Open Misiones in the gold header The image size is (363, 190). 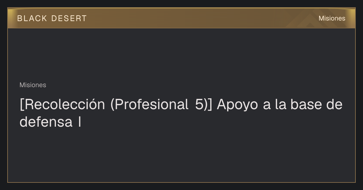pos(332,18)
